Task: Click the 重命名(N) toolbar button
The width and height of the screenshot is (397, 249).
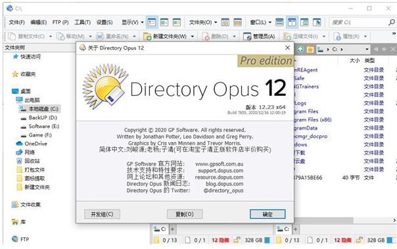Action: (112, 36)
